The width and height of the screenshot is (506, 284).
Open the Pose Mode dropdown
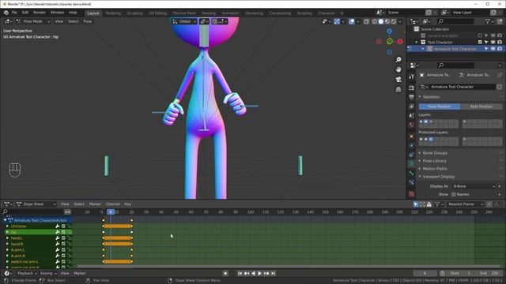click(x=32, y=21)
